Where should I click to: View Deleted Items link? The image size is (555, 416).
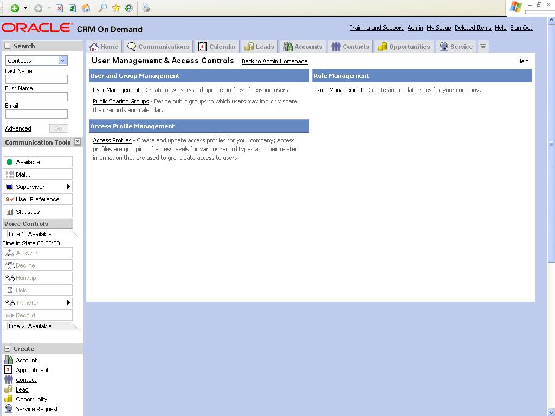pos(473,28)
